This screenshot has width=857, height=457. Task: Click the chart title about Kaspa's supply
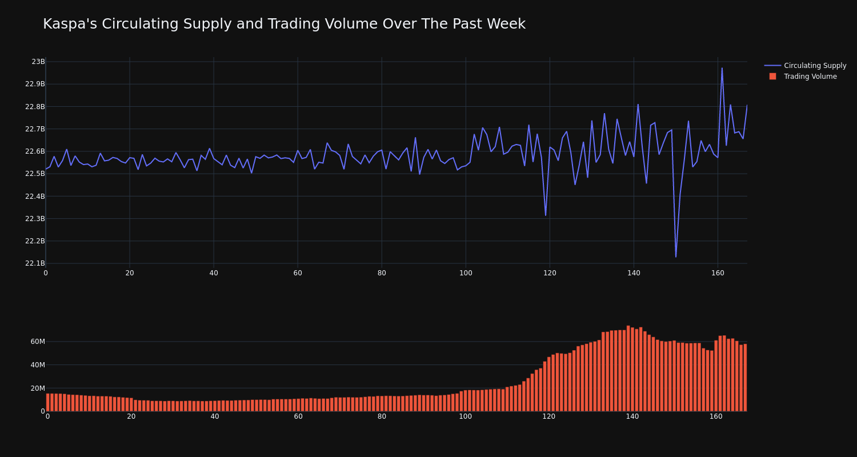pyautogui.click(x=284, y=24)
